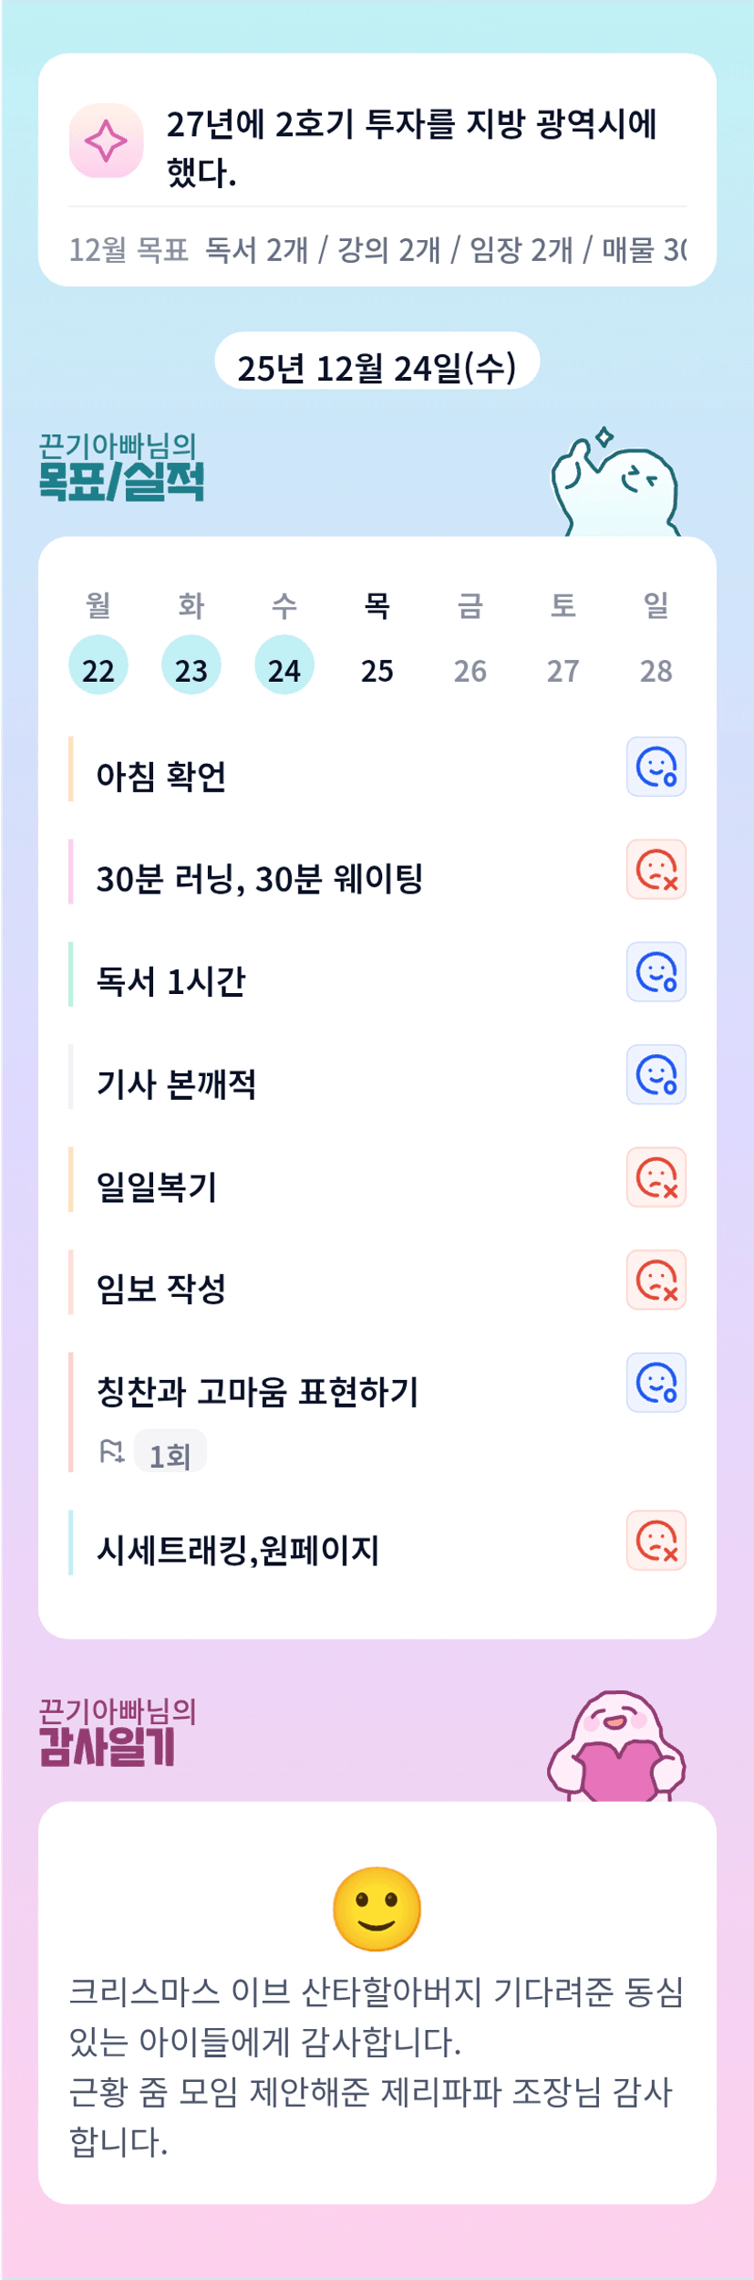Expand the 12월 목표 summary line

tap(377, 249)
